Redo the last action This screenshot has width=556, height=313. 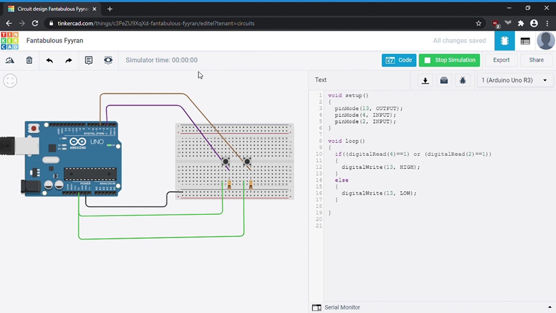click(x=69, y=60)
